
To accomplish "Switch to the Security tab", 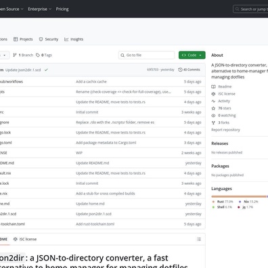I will click(x=49, y=39).
